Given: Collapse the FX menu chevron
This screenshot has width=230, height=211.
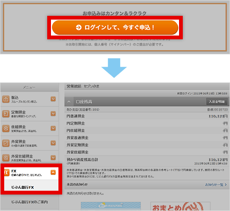Looking at the screenshot, I should 53,173.
